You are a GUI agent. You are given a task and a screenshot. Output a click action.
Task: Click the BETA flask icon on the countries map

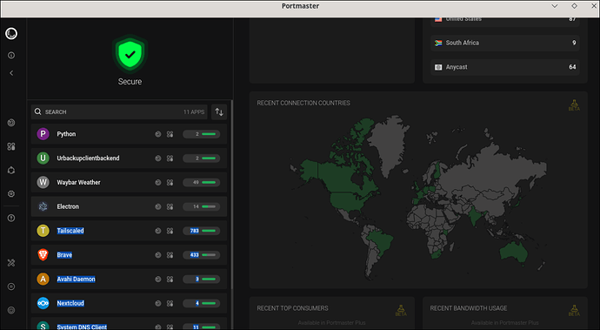tap(574, 105)
